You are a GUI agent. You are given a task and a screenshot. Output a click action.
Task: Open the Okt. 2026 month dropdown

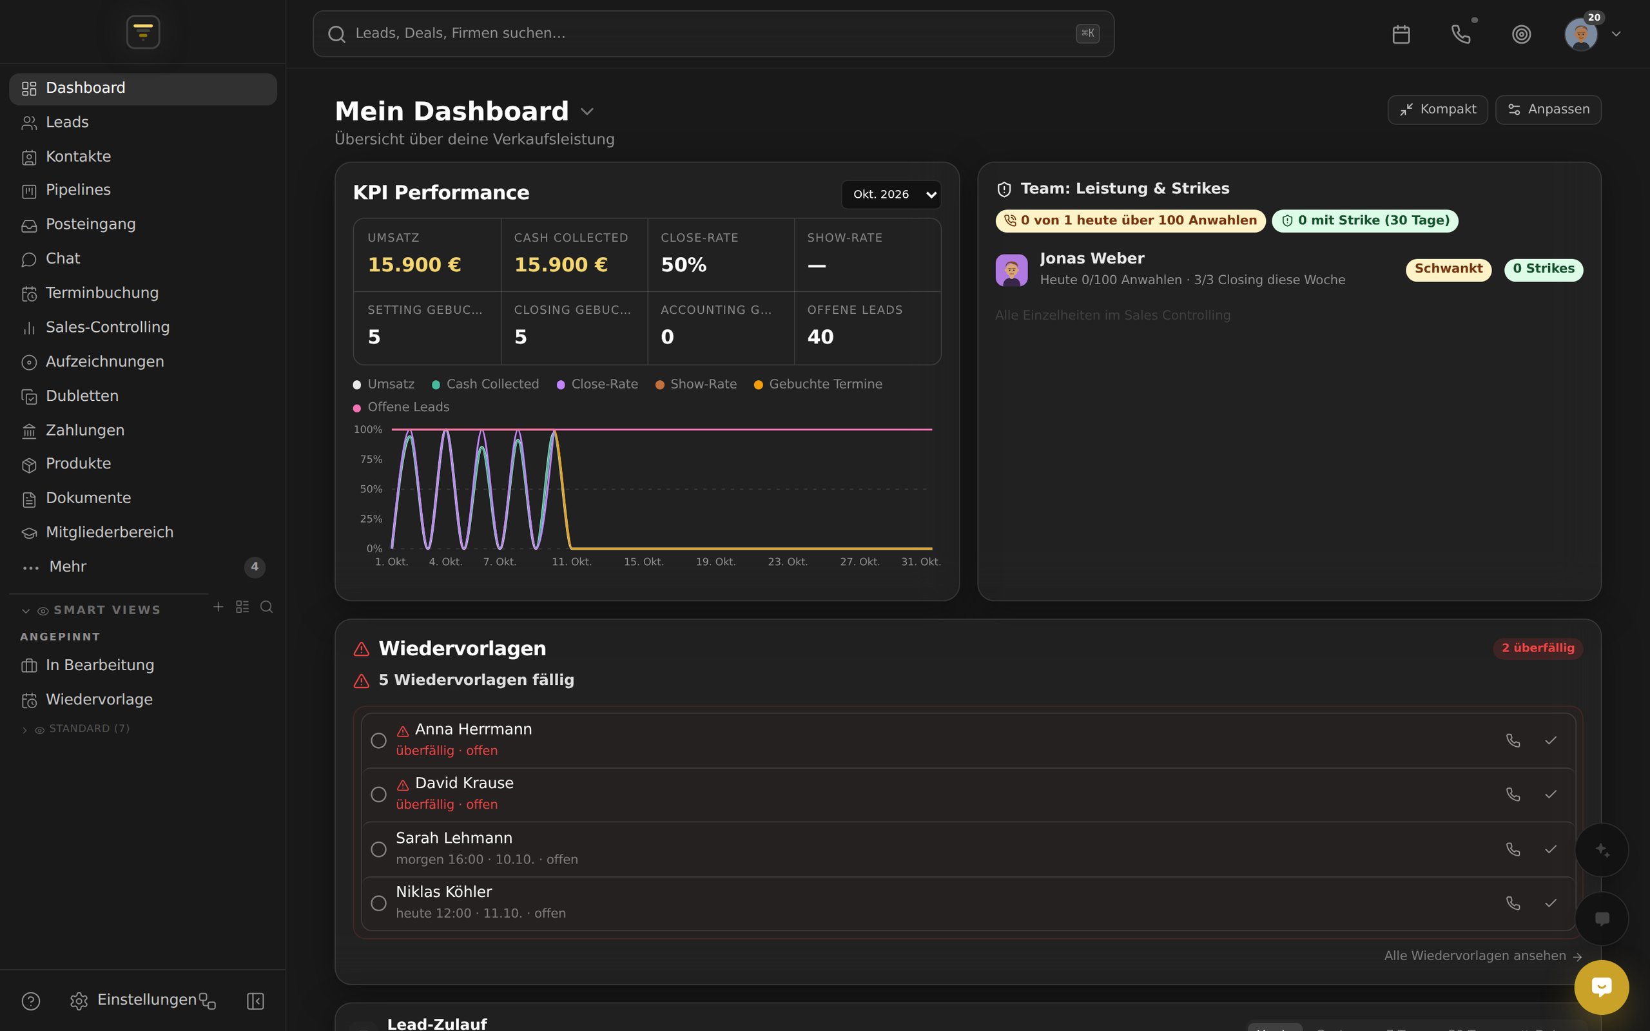point(891,195)
